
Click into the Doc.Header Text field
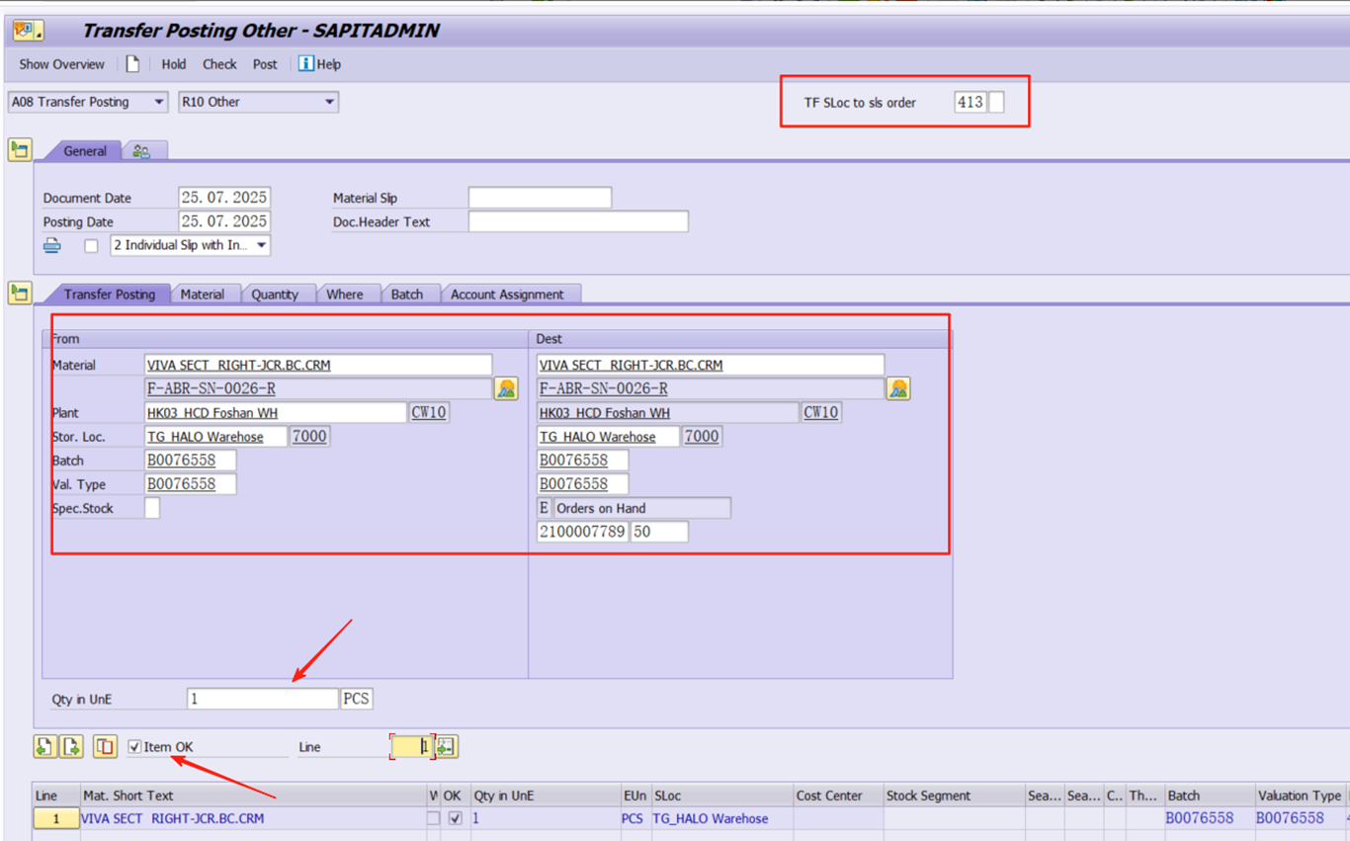click(x=577, y=222)
